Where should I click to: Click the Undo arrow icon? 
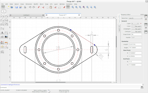click(x=30, y=7)
